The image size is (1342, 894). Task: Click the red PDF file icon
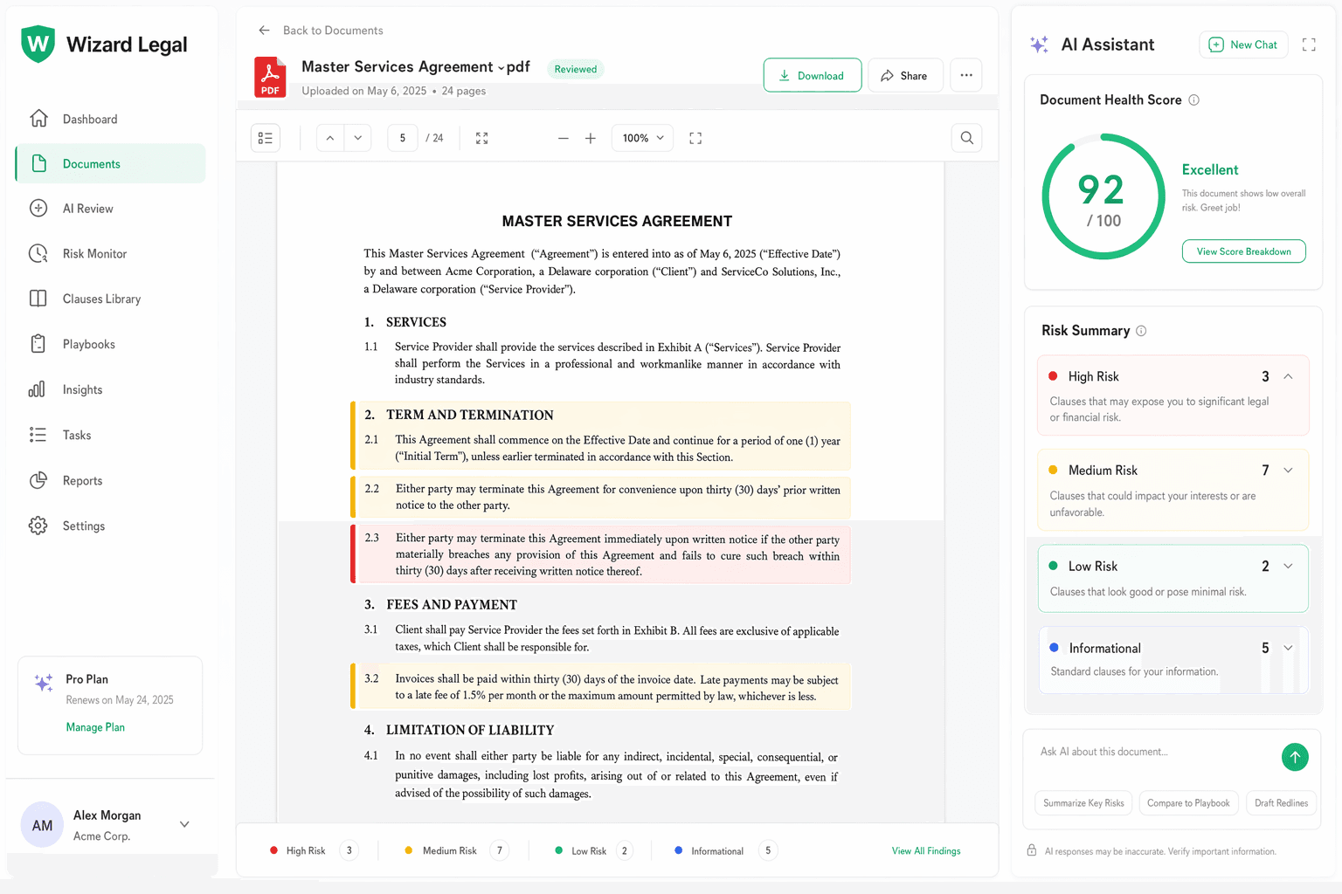[270, 77]
